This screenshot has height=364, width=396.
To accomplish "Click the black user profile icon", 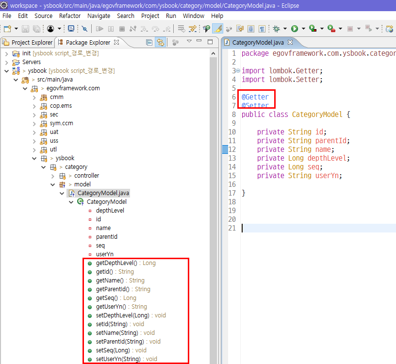I will 50,29.
